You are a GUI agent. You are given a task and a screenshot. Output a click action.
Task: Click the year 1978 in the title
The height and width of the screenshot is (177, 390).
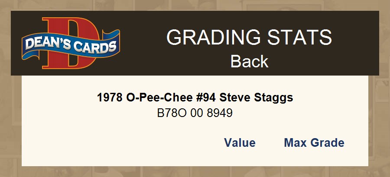click(x=110, y=98)
